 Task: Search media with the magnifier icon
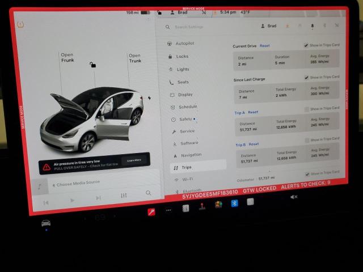point(149,193)
